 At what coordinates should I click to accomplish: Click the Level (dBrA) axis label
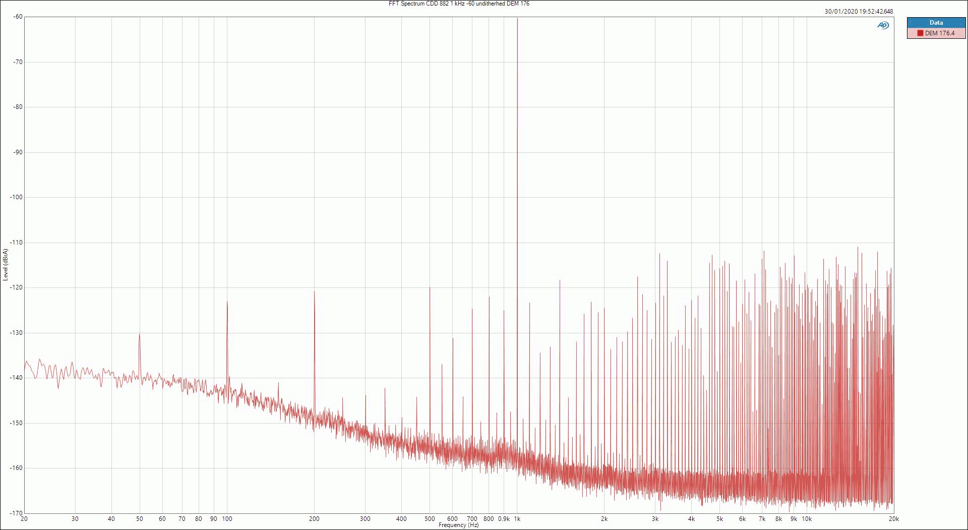(x=5, y=264)
